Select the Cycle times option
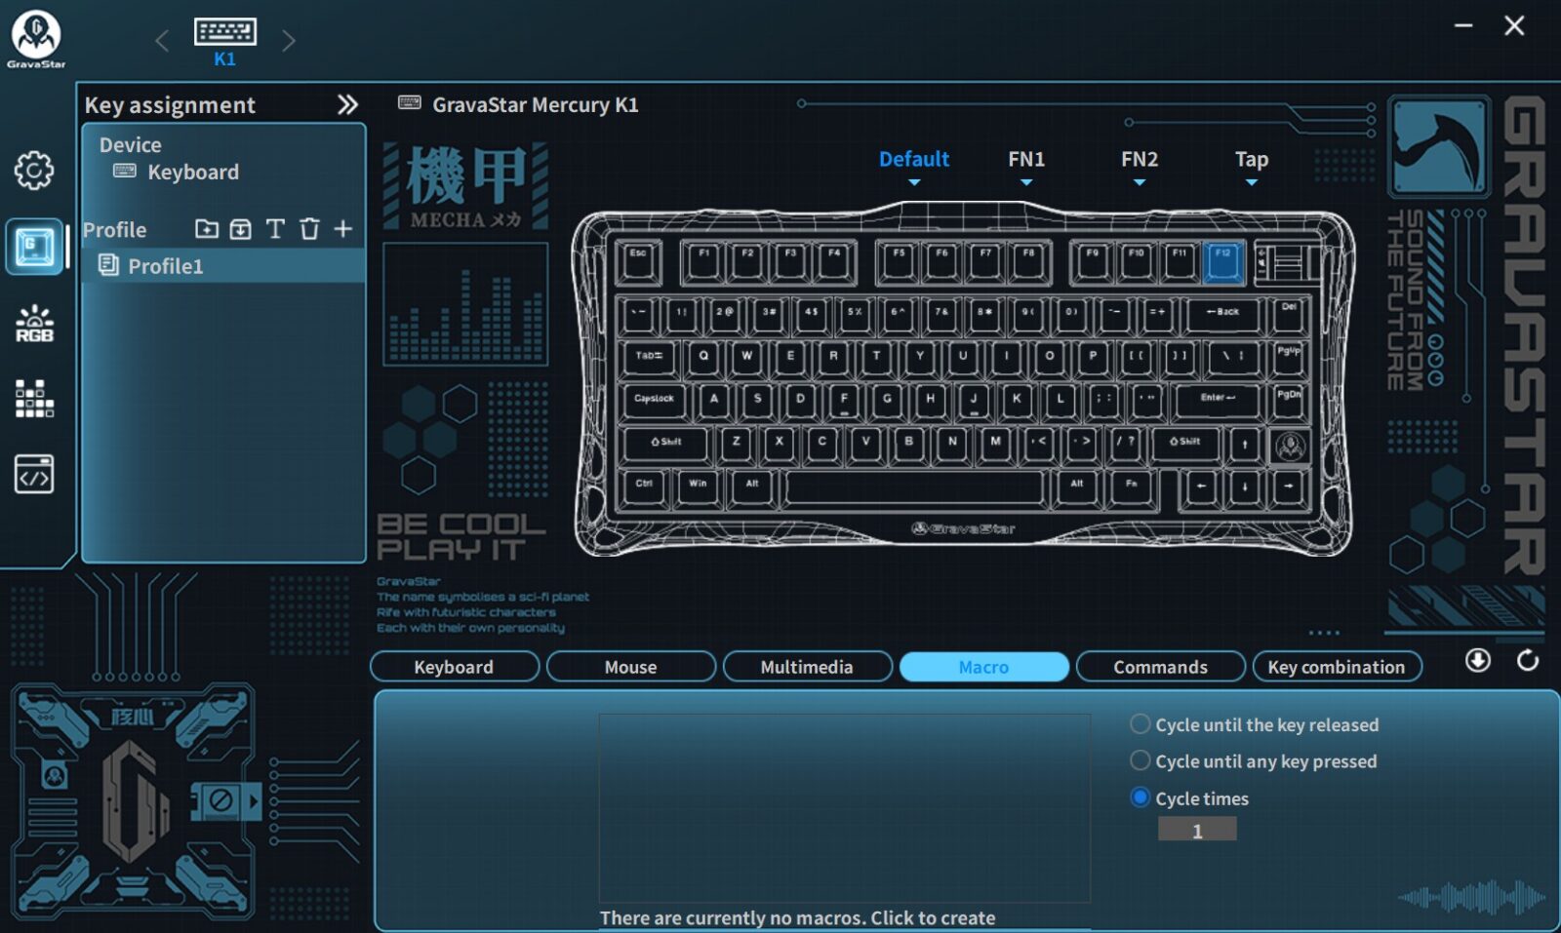Screen dimensions: 1561x933 click(1140, 797)
